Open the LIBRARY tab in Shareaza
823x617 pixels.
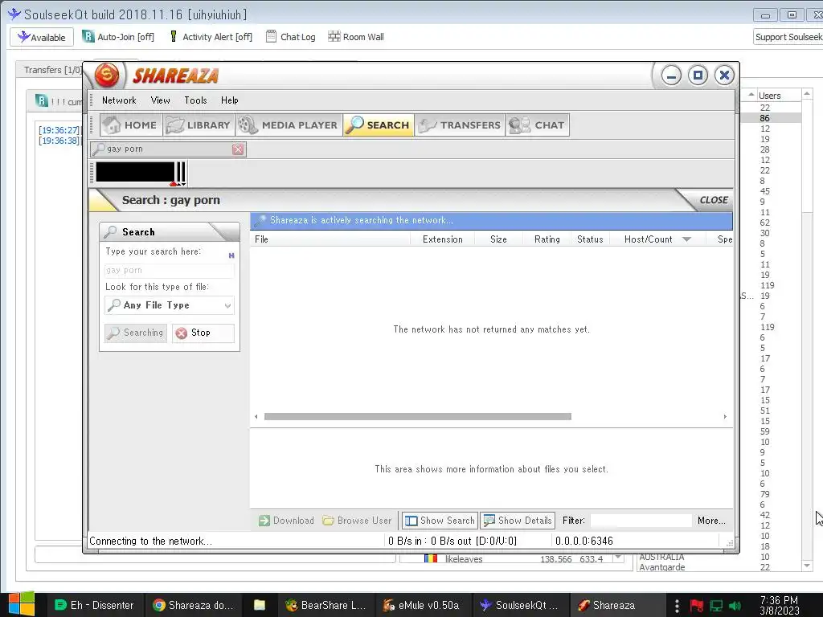click(199, 125)
